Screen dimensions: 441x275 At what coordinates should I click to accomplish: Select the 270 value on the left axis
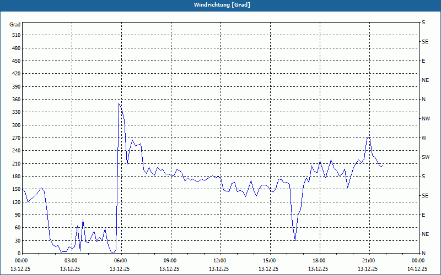16,138
